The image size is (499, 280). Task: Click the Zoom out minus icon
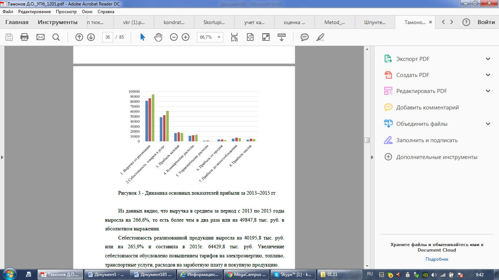click(x=174, y=37)
